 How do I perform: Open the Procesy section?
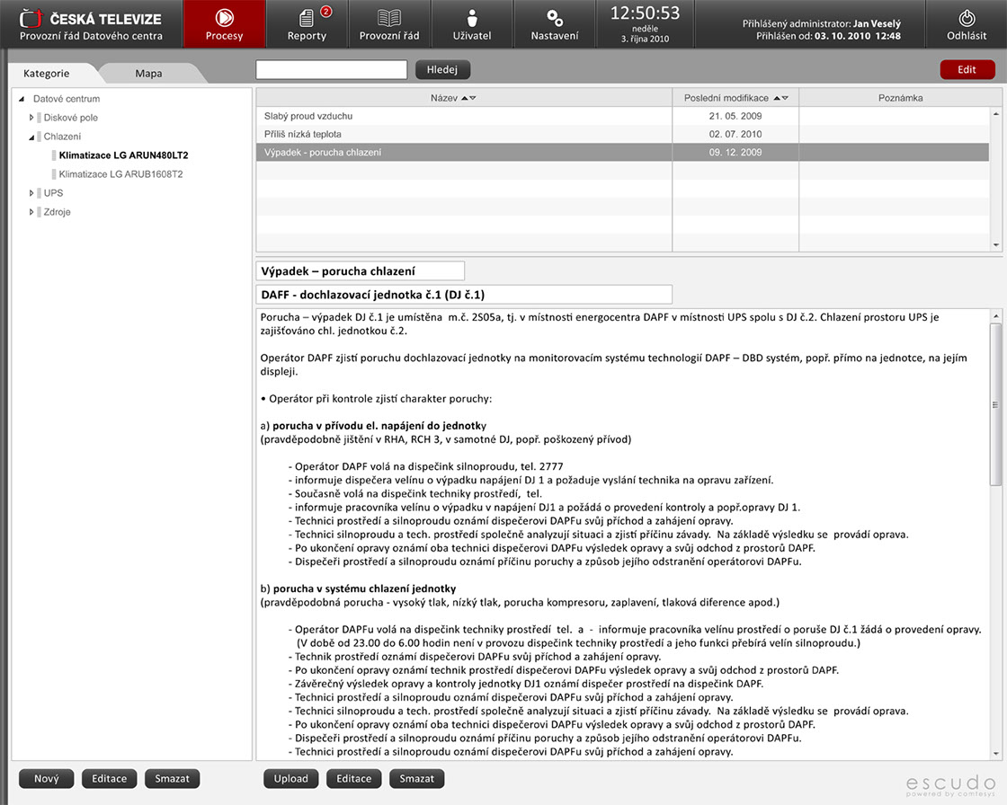click(x=224, y=24)
